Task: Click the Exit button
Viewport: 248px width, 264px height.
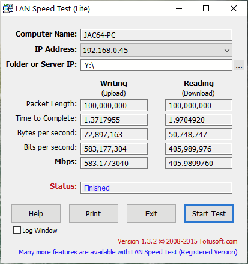Action: click(151, 213)
